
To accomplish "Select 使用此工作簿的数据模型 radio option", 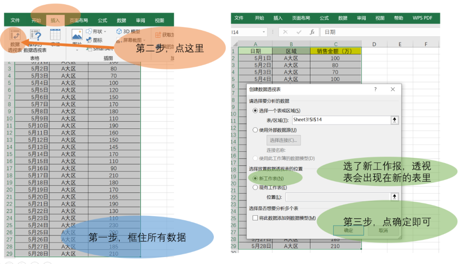I will pos(255,158).
